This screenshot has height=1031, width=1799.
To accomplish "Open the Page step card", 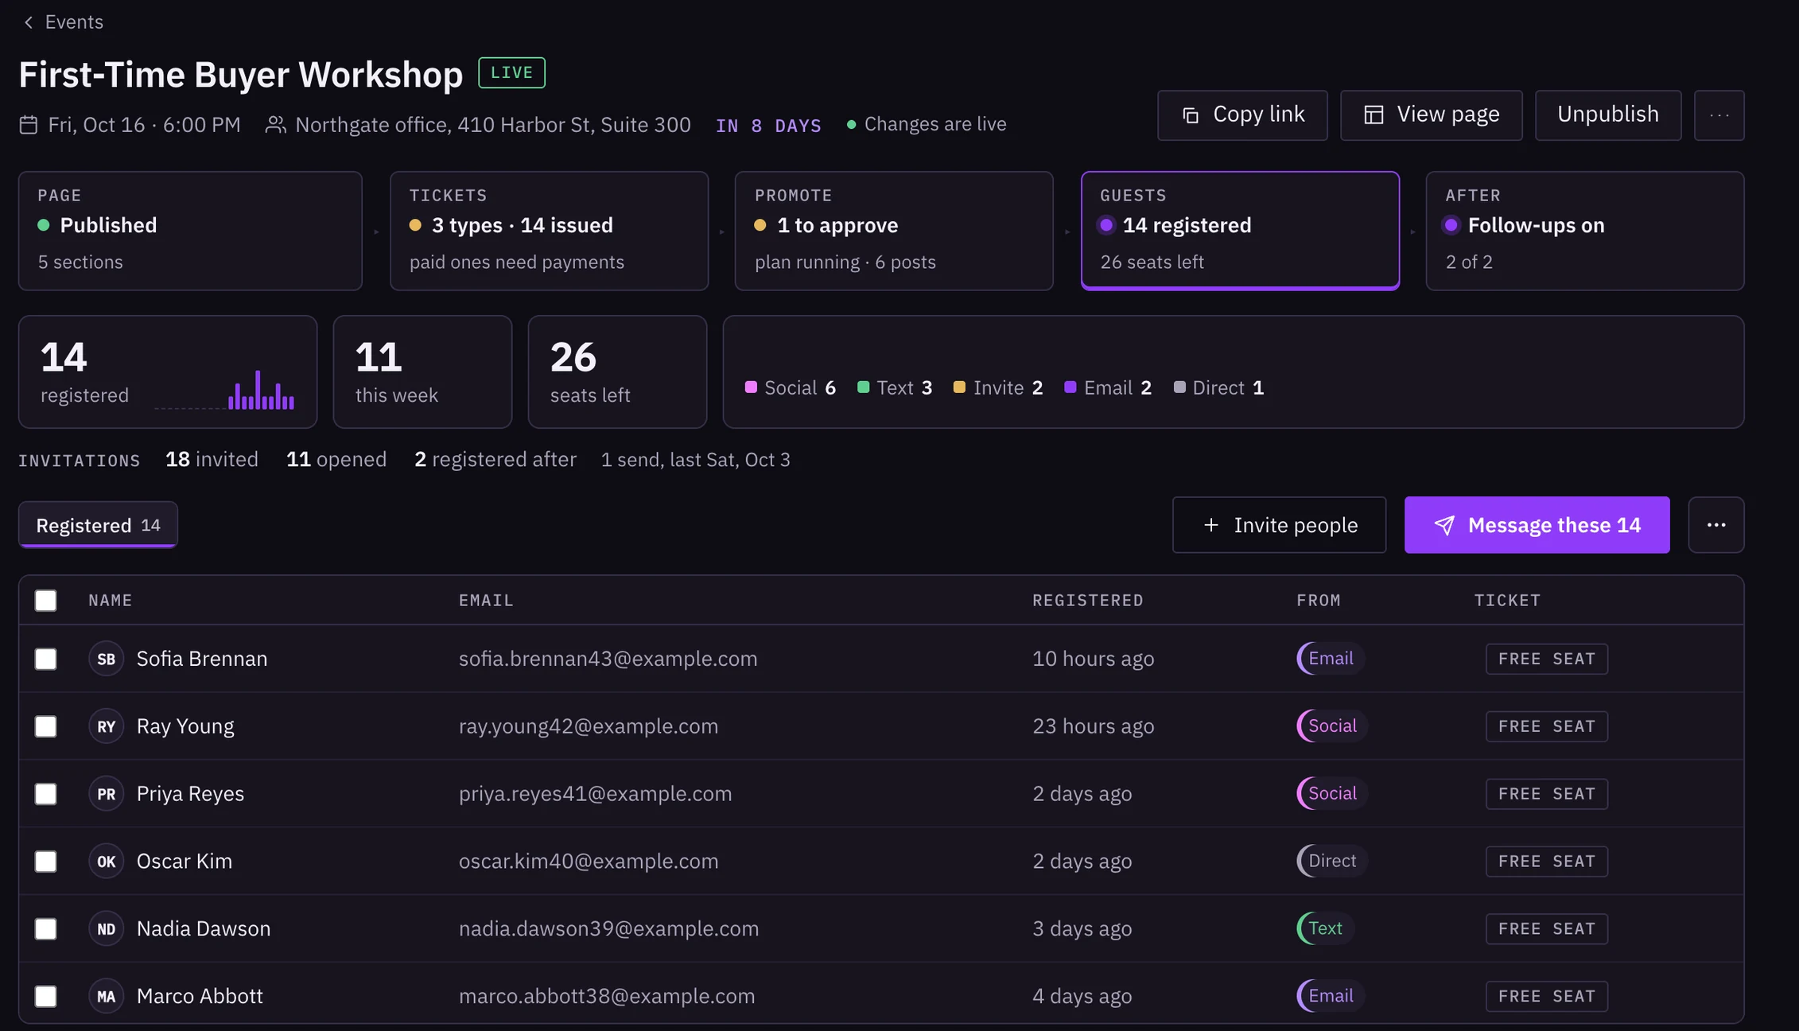I will coord(190,231).
